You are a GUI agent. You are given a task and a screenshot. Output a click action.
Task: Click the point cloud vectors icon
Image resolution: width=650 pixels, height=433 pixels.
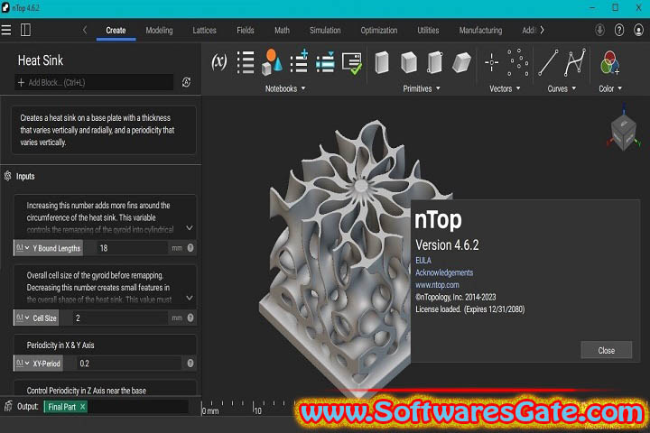click(x=518, y=62)
